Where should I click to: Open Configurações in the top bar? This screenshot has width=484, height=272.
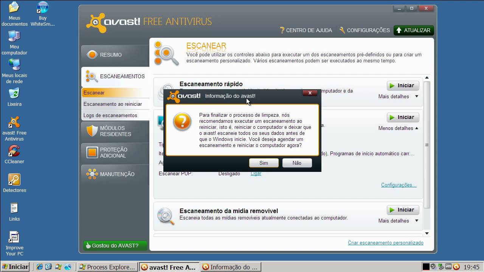[365, 30]
